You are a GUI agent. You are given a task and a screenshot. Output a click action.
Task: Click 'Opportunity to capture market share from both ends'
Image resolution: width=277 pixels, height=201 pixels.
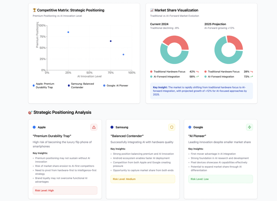point(143,170)
